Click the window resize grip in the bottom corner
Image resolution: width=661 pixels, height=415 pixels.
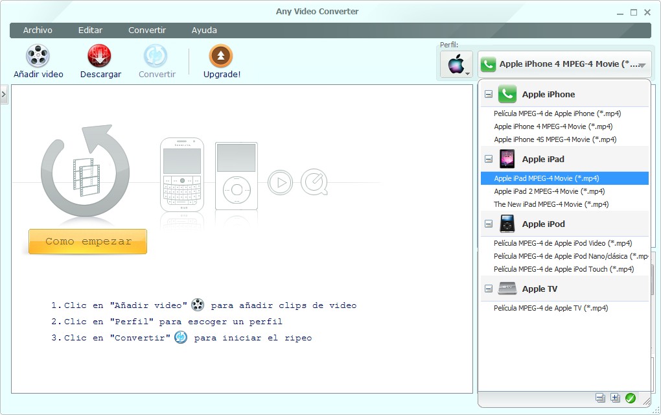click(x=656, y=410)
